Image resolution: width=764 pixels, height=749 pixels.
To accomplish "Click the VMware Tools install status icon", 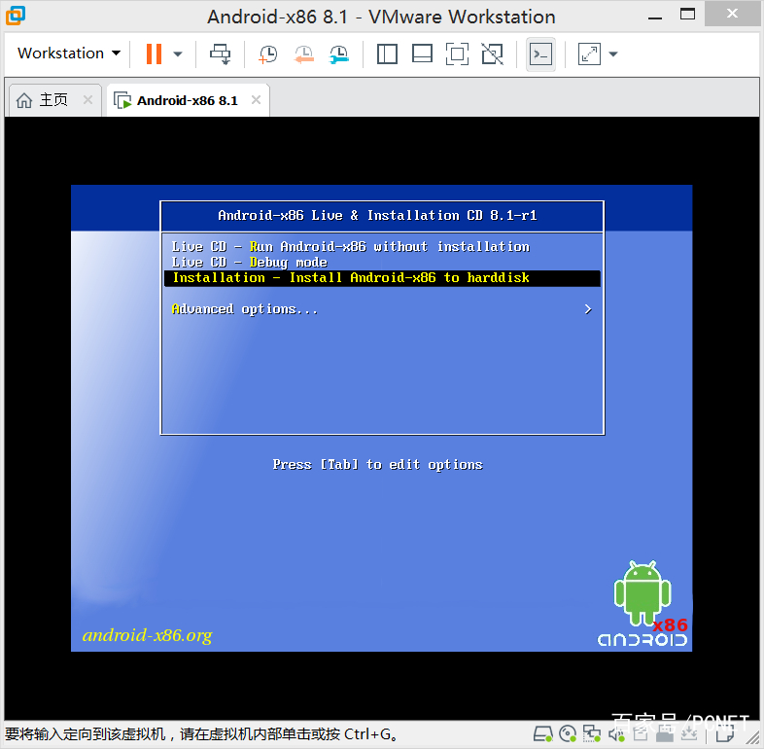I will pos(689,733).
